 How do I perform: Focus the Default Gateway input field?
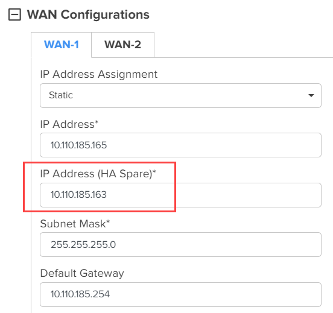180,294
